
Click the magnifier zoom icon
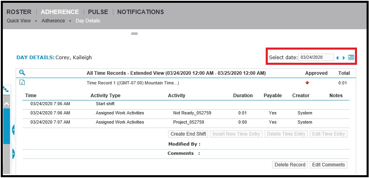[x=22, y=73]
